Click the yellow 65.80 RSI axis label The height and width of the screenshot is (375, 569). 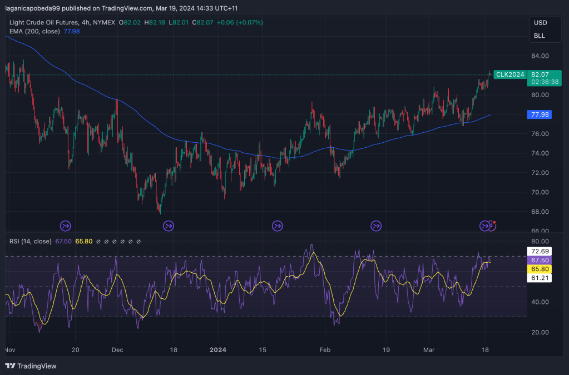pos(540,268)
